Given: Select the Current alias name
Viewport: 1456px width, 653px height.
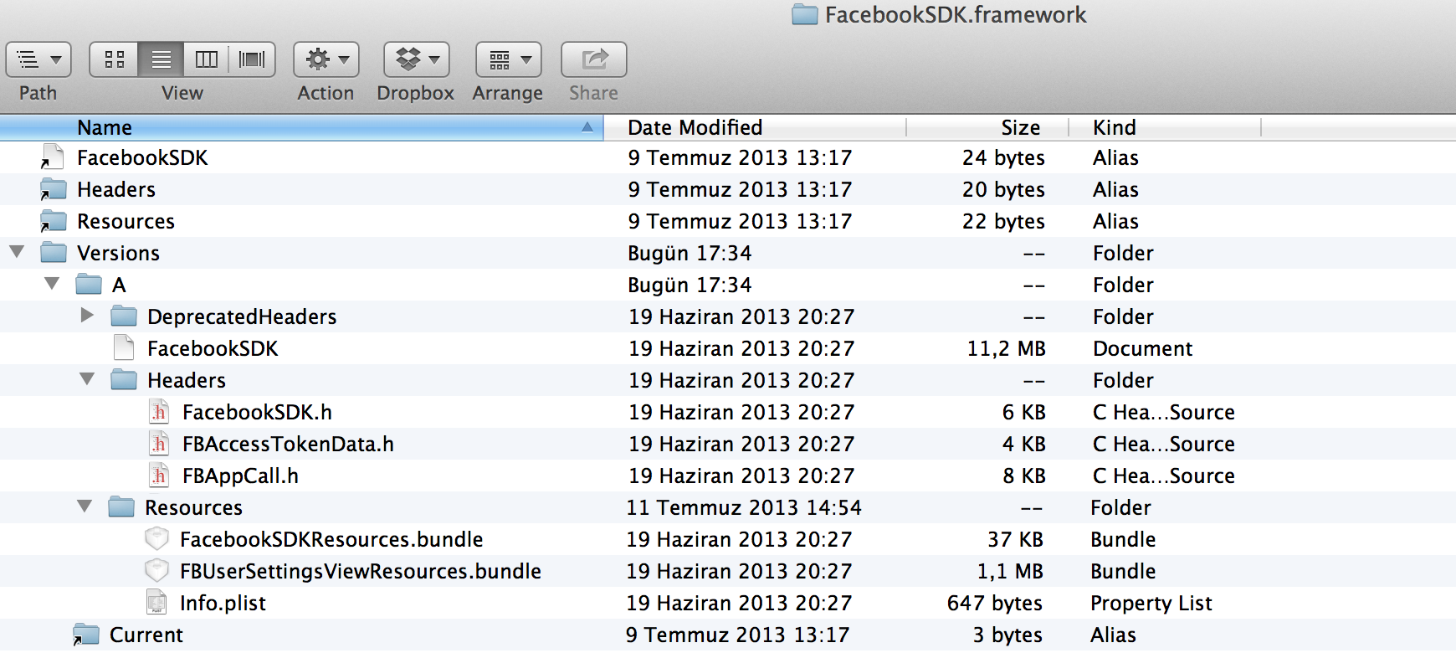Looking at the screenshot, I should click(146, 635).
